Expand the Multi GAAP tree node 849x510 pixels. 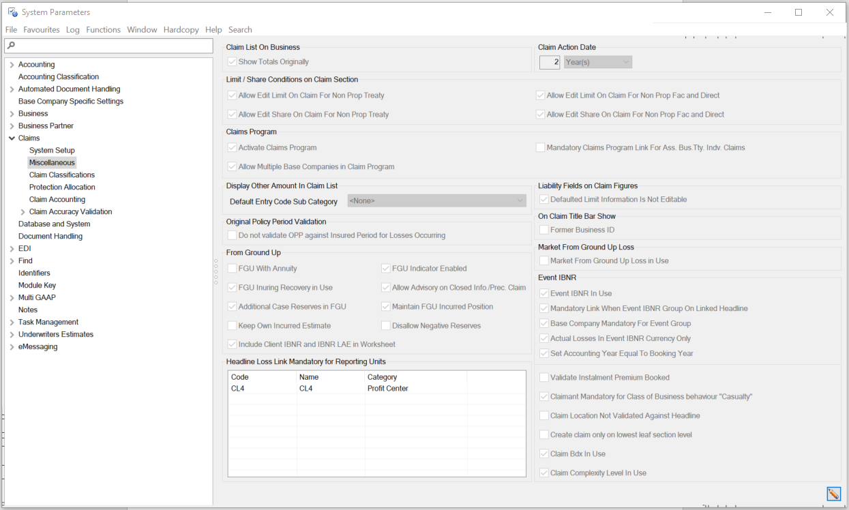tap(12, 297)
